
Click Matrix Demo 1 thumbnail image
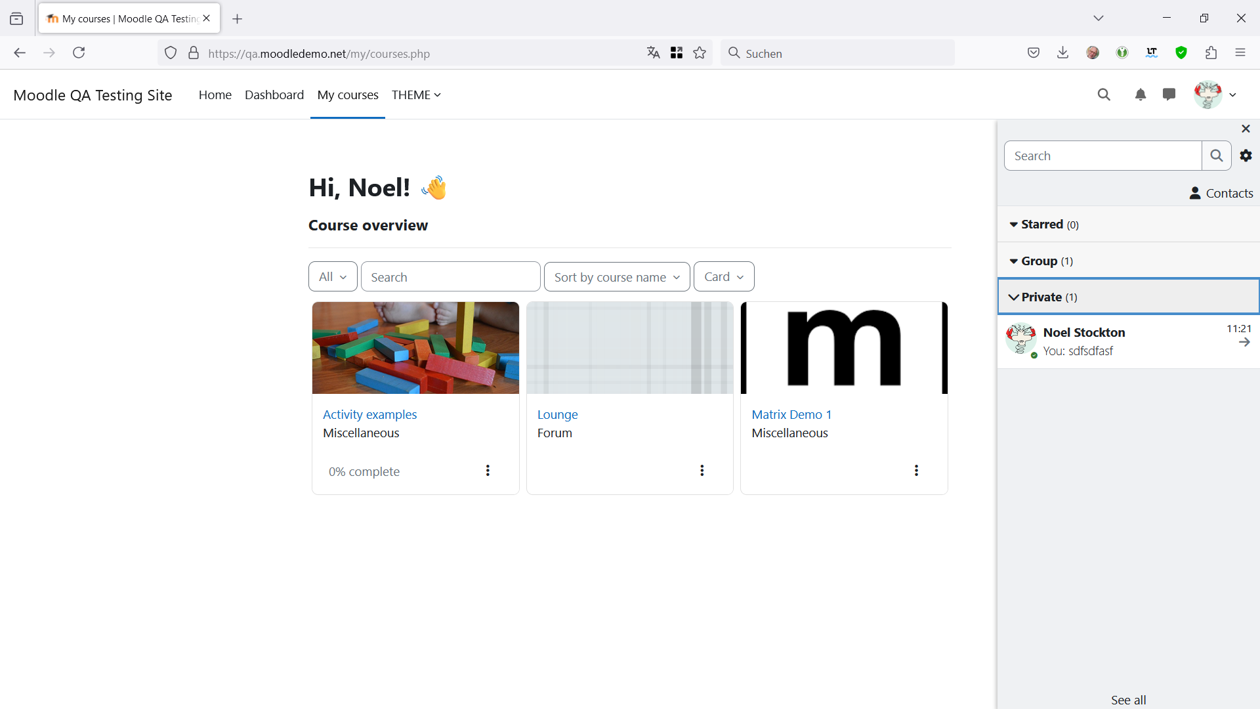[x=844, y=348]
